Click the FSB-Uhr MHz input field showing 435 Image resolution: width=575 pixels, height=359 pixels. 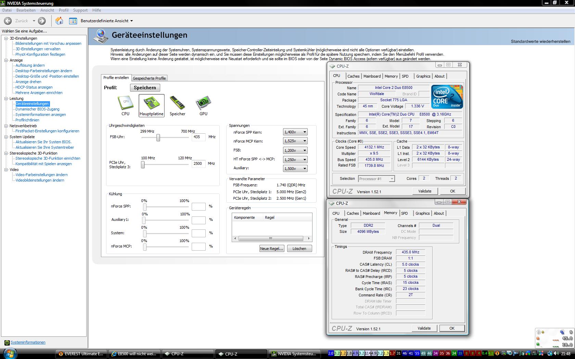tap(199, 137)
